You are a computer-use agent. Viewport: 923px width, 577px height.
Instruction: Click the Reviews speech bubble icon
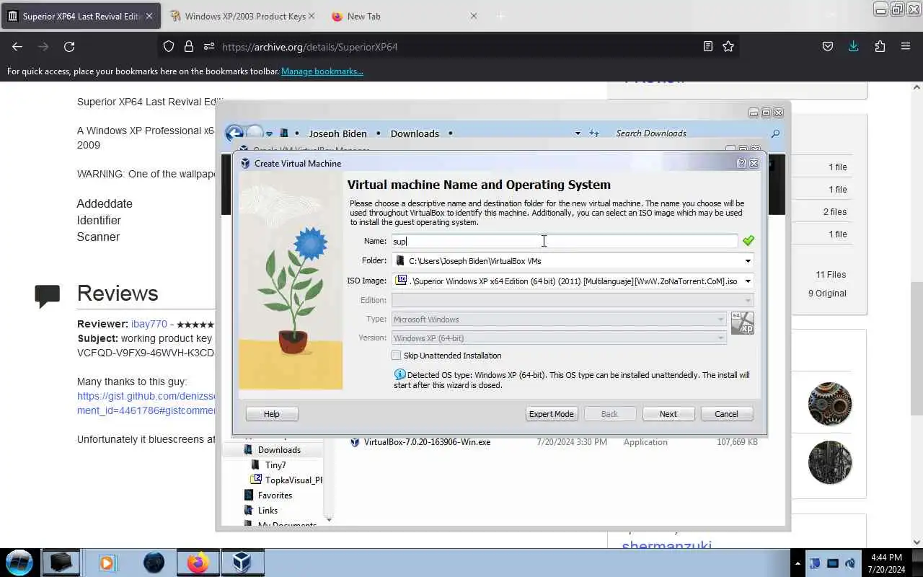click(48, 296)
